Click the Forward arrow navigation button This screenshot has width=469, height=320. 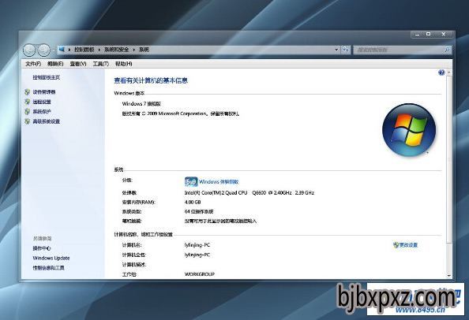coord(43,50)
